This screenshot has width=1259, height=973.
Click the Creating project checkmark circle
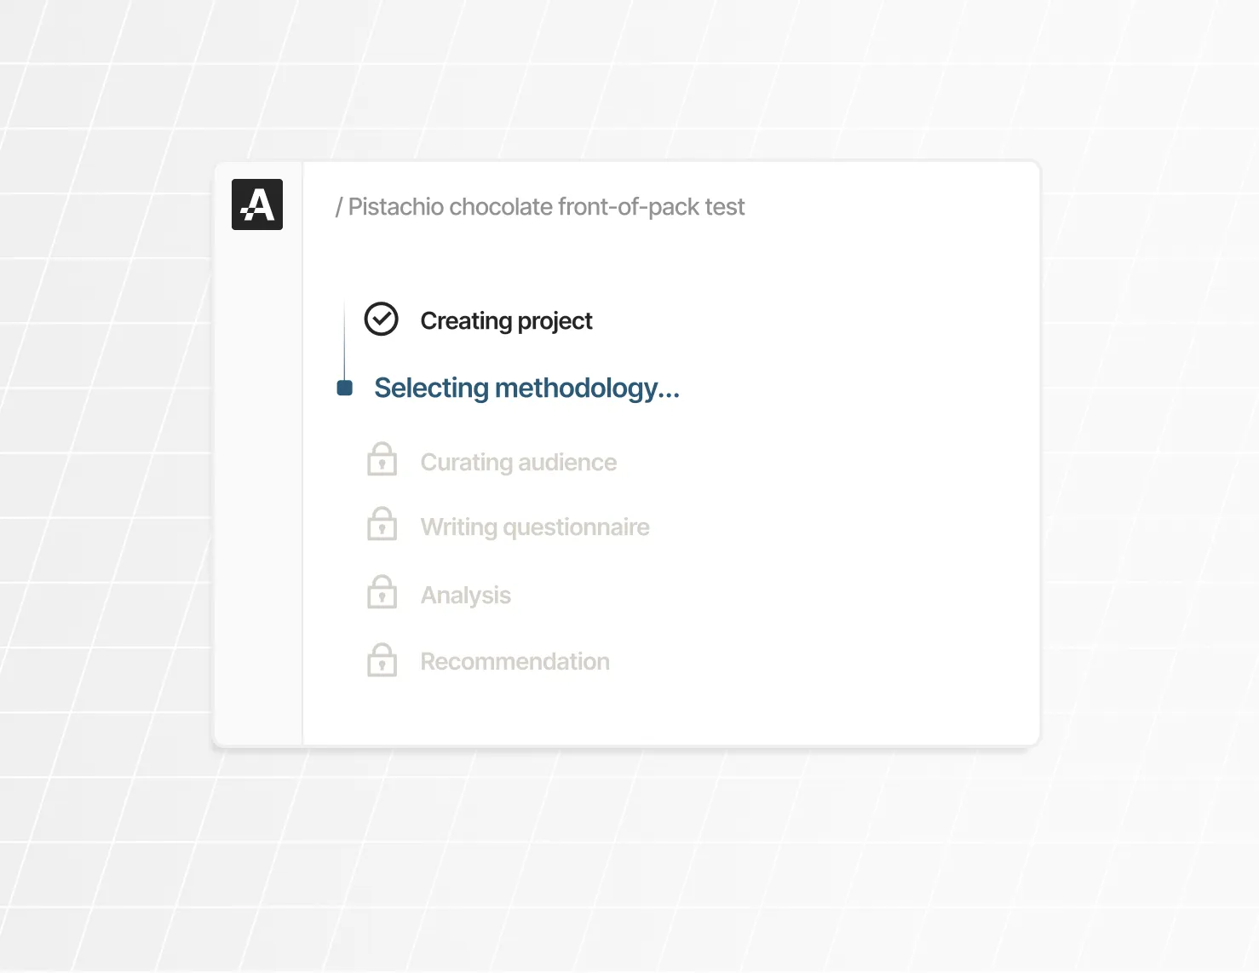click(x=381, y=320)
